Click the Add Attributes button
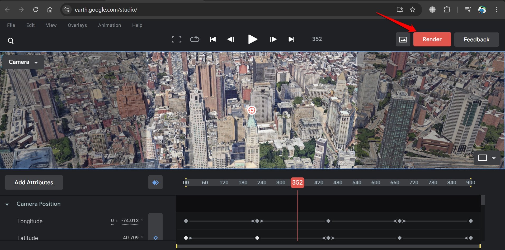The image size is (505, 250). click(x=34, y=182)
